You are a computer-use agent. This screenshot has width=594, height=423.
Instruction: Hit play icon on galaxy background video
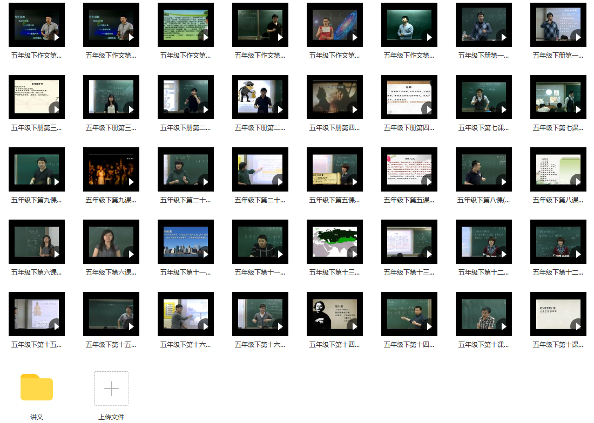354,37
